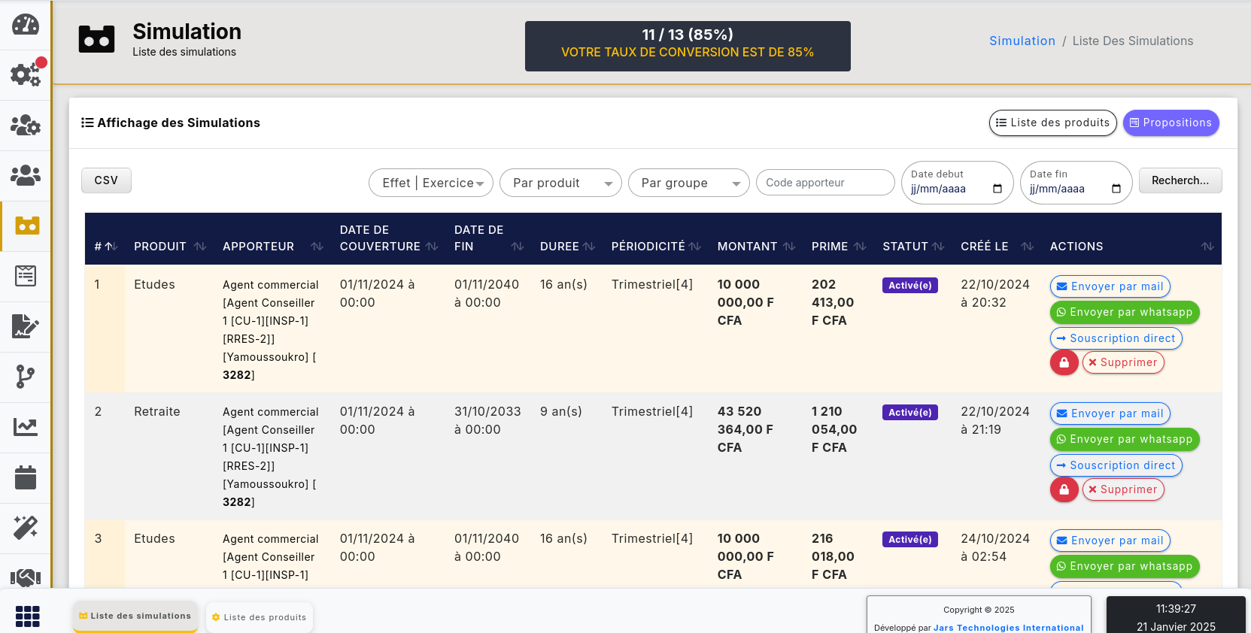Click the calendar icon in sidebar
This screenshot has height=633, width=1251.
(26, 477)
